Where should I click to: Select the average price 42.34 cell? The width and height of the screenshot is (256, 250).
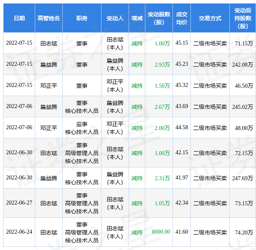[182, 203]
